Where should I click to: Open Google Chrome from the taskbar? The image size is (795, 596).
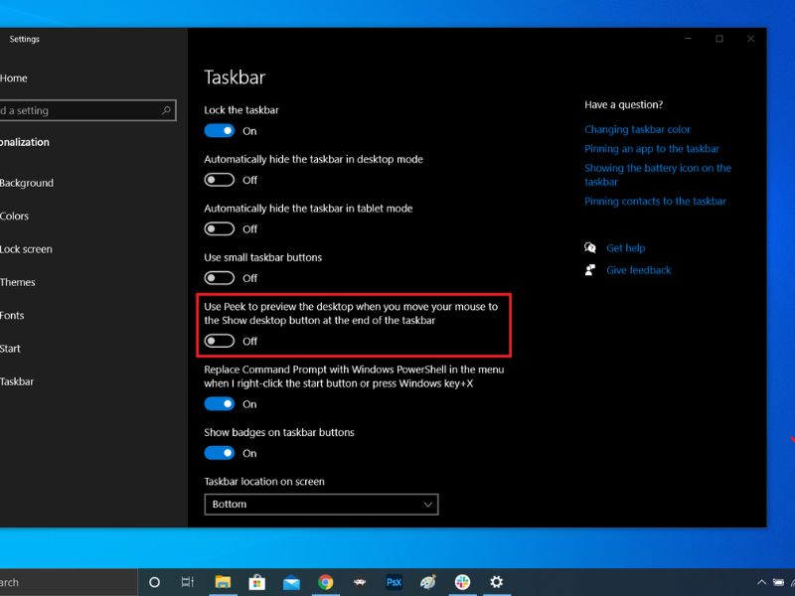pyautogui.click(x=326, y=582)
